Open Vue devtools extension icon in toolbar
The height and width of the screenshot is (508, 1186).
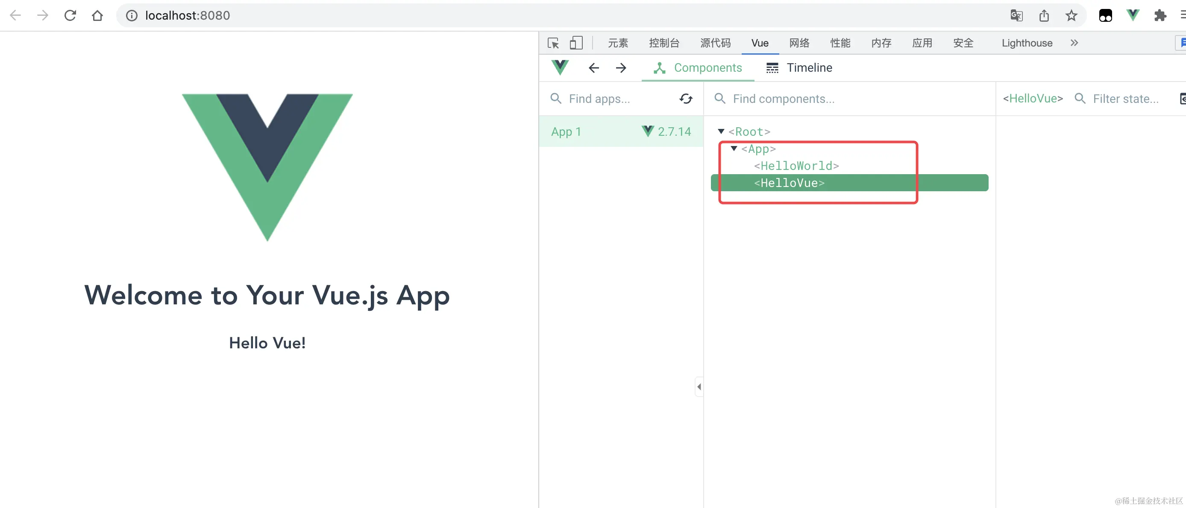point(1132,15)
